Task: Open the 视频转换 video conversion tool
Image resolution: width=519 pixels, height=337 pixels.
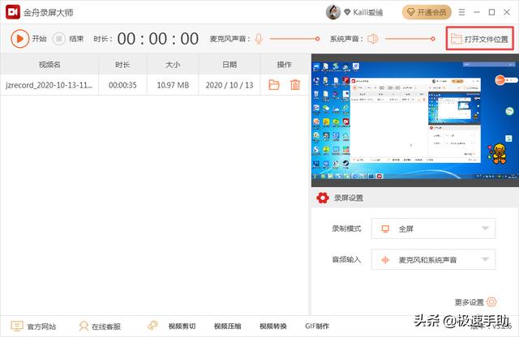Action: (x=273, y=326)
